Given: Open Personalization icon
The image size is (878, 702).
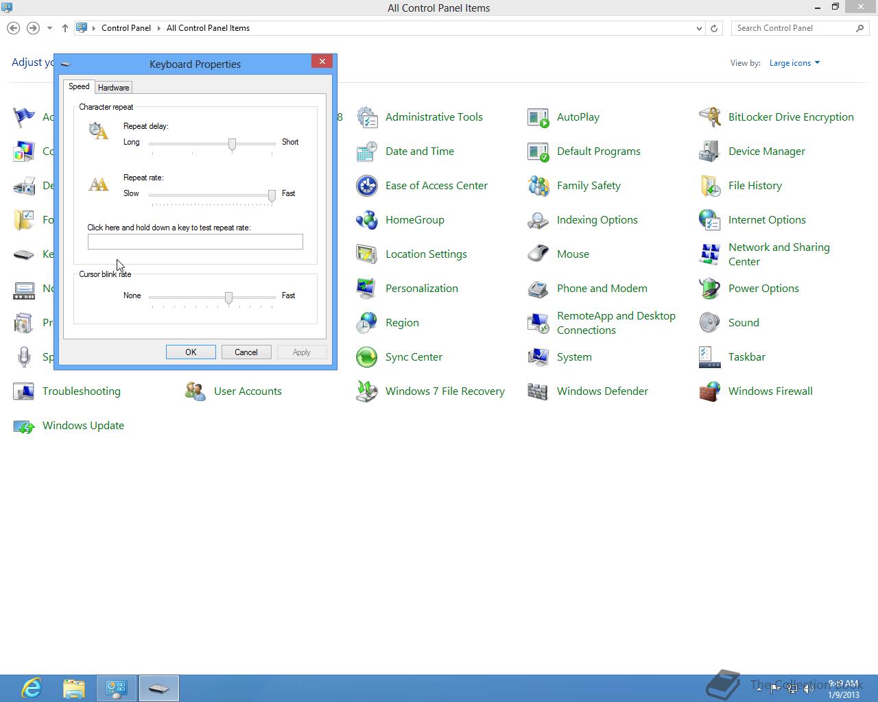Looking at the screenshot, I should point(367,289).
